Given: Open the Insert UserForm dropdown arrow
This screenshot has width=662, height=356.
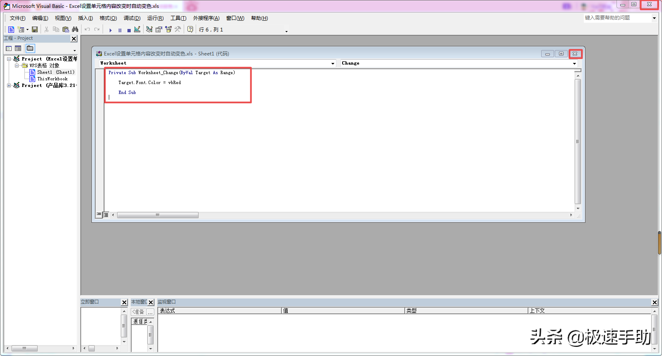Looking at the screenshot, I should pos(28,30).
